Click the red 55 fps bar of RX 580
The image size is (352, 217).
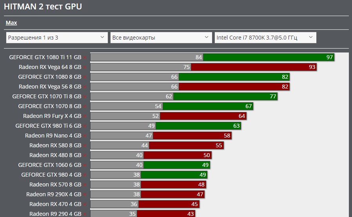coord(186,145)
